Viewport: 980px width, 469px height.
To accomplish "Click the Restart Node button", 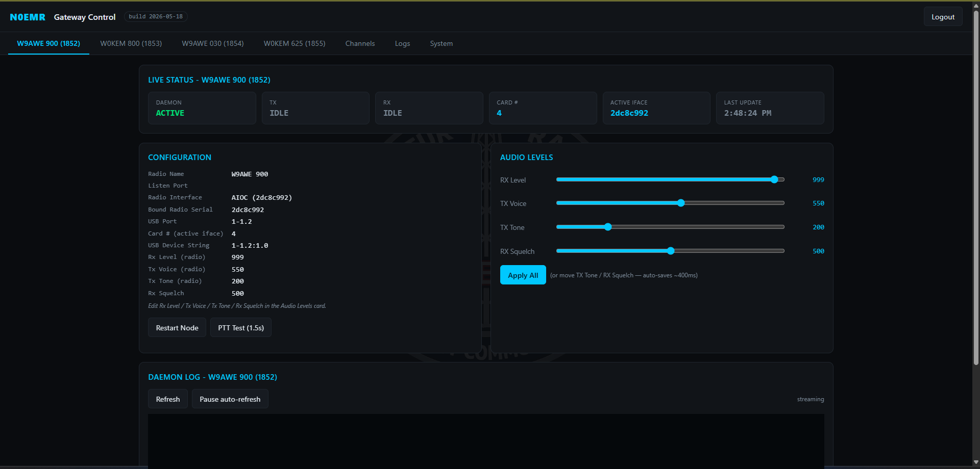I will click(177, 328).
